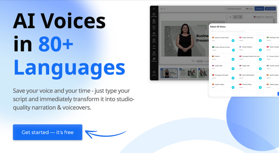Click the redo arrow in editor toolbar

point(165,9)
